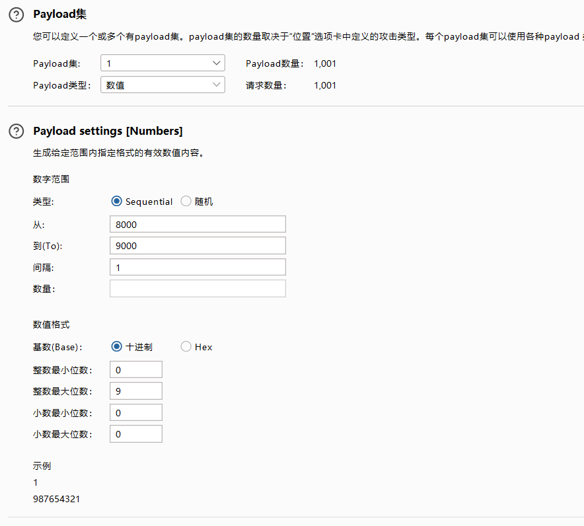
Task: Click the 间隔 step input field
Action: (198, 267)
